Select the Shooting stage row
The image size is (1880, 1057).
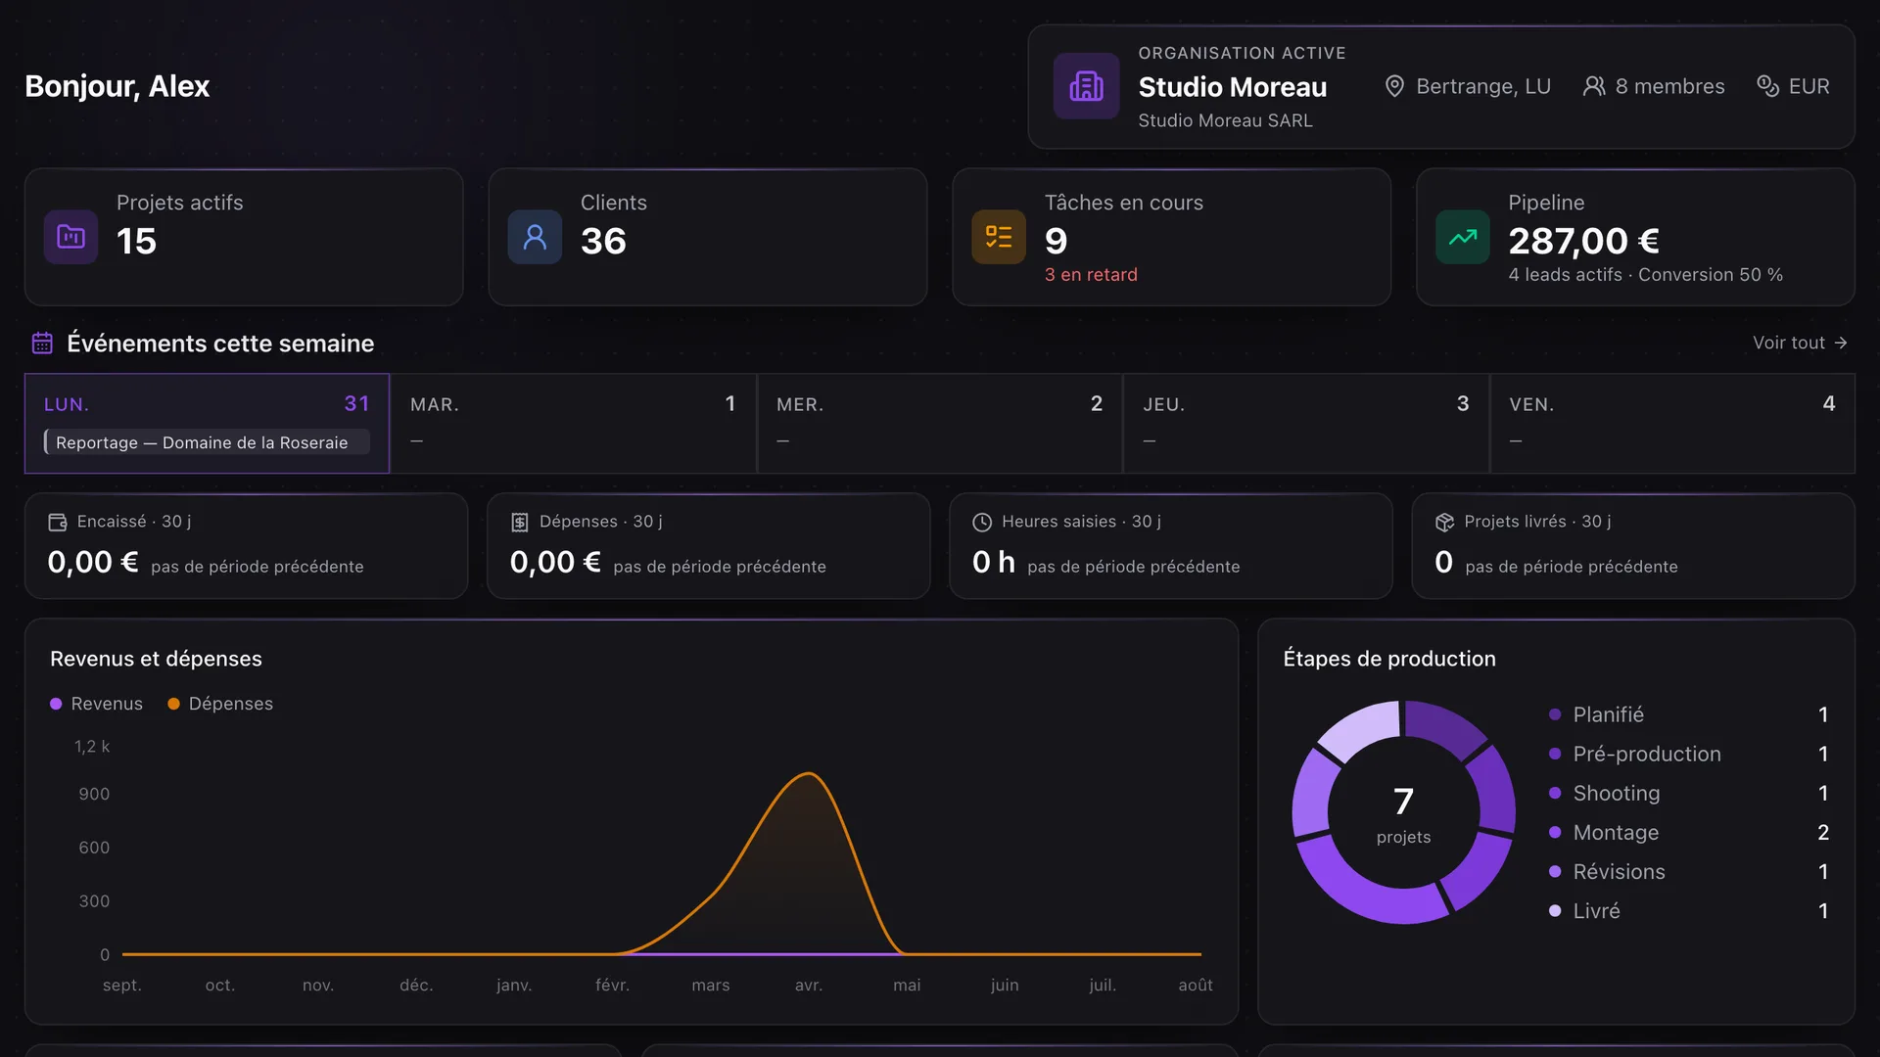pos(1689,793)
